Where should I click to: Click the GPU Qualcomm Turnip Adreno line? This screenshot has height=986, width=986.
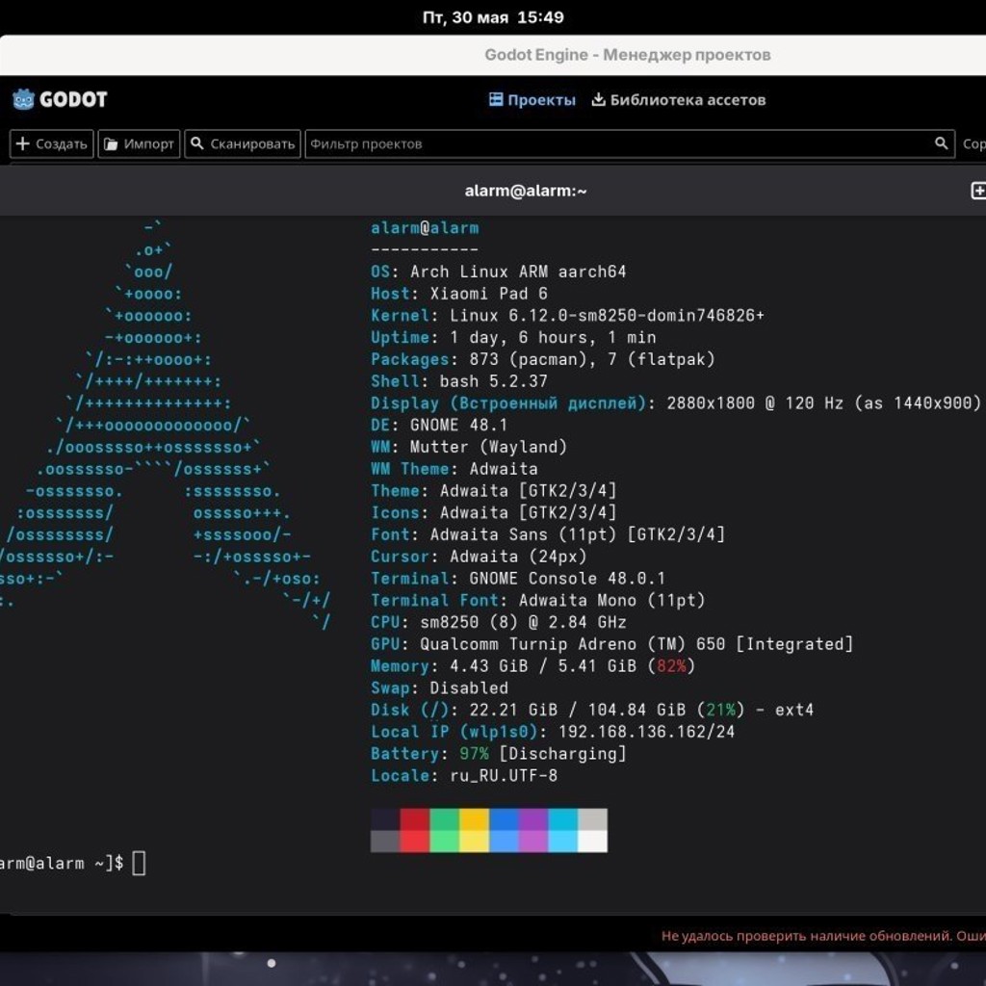pos(611,644)
